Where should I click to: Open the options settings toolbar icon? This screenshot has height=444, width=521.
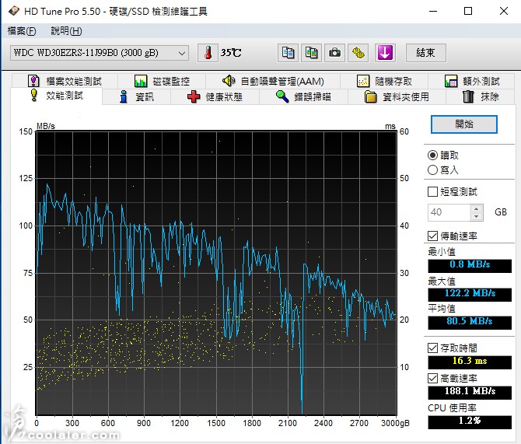tap(358, 53)
